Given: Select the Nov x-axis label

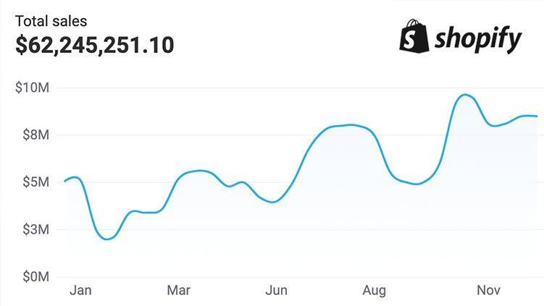Looking at the screenshot, I should tap(488, 290).
